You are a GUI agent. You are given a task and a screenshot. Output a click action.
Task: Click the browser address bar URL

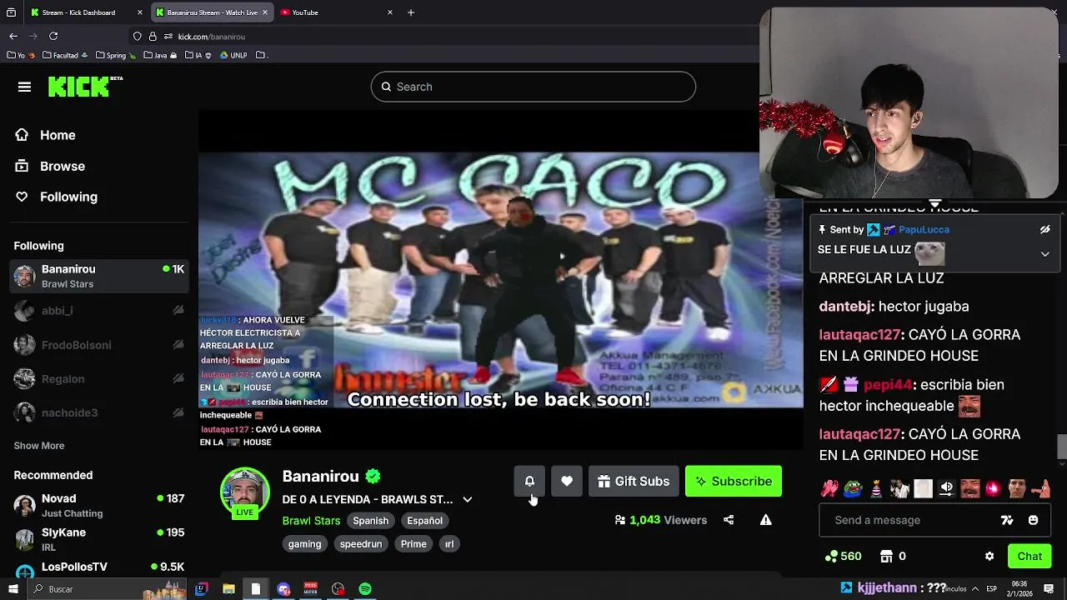point(211,37)
